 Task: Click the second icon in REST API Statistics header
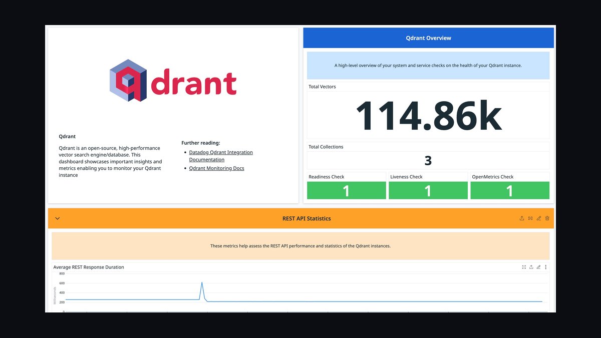pos(530,218)
